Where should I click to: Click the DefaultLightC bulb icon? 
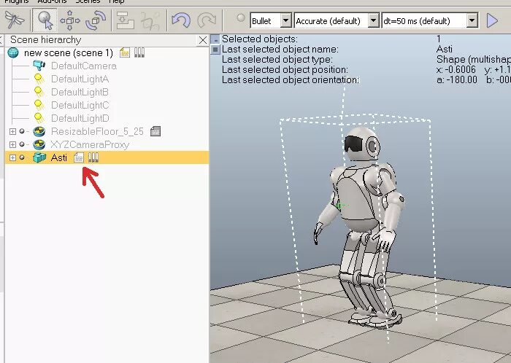[x=39, y=106]
